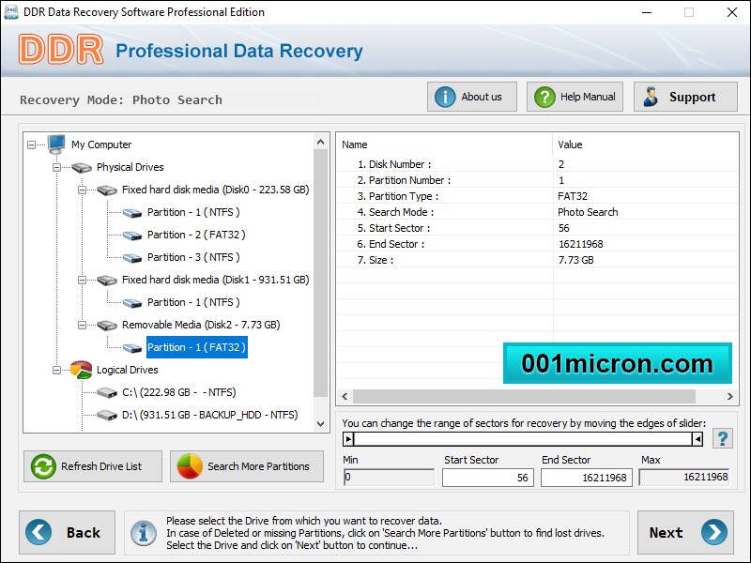Click the My Computer icon in tree

coord(56,145)
